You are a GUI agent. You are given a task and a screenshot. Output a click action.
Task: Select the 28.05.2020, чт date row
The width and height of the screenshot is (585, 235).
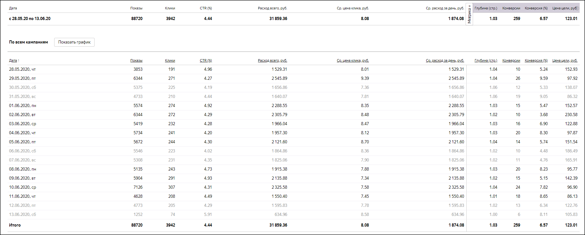[23, 69]
